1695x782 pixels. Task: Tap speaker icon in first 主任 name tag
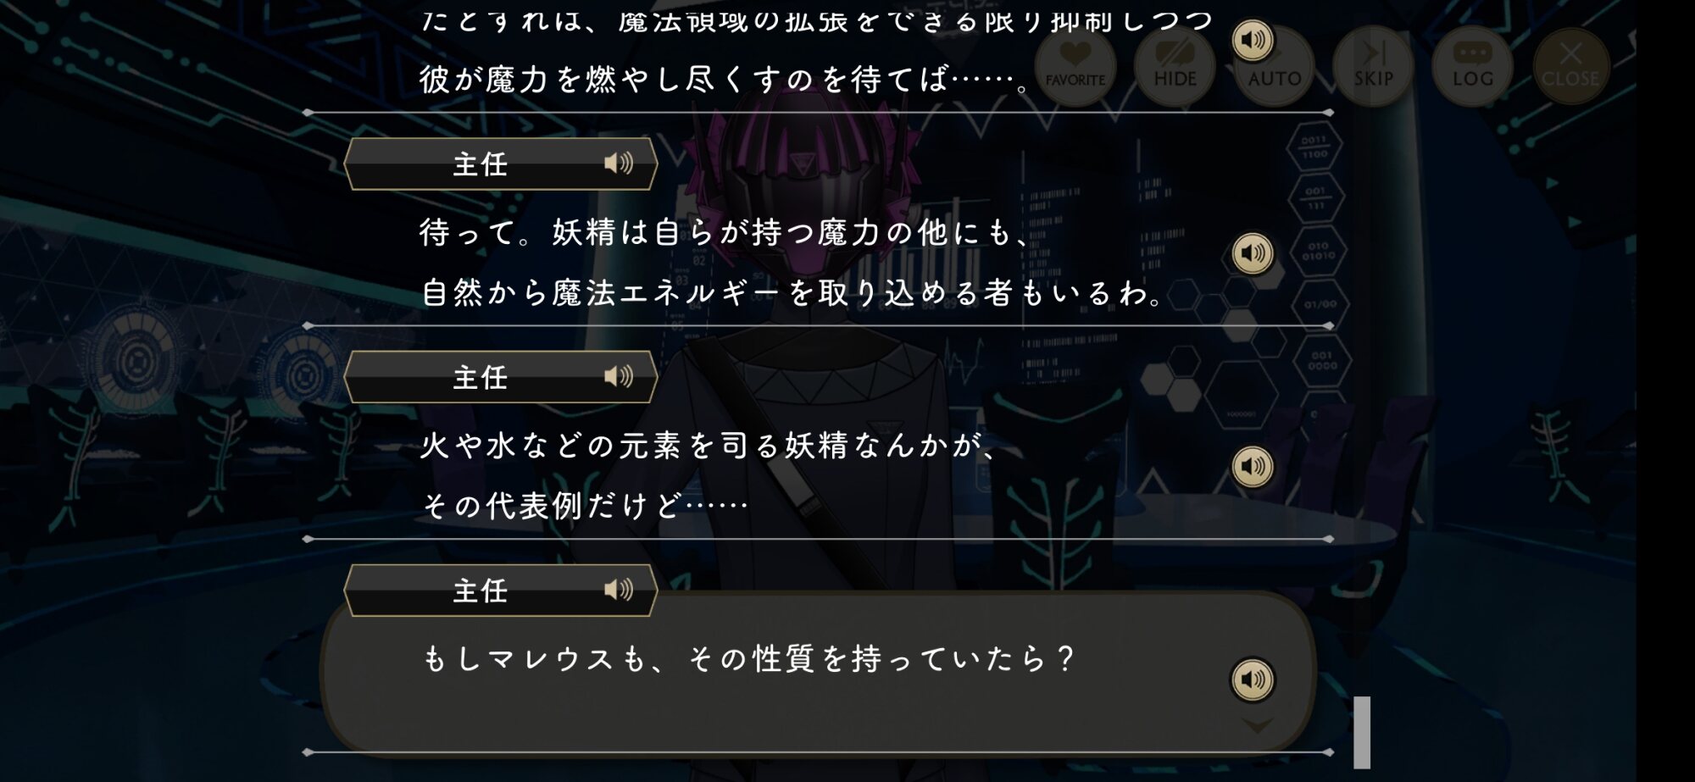coord(619,163)
